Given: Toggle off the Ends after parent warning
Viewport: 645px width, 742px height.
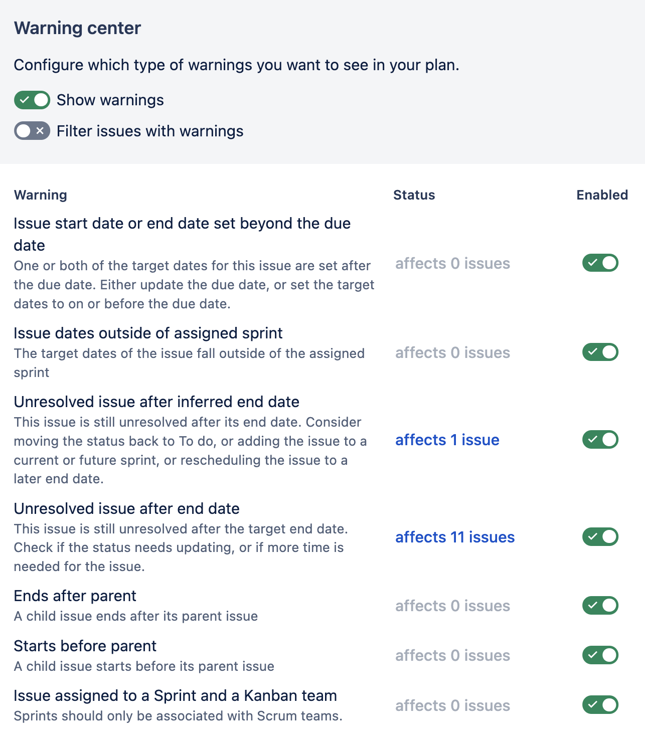Looking at the screenshot, I should pos(600,605).
